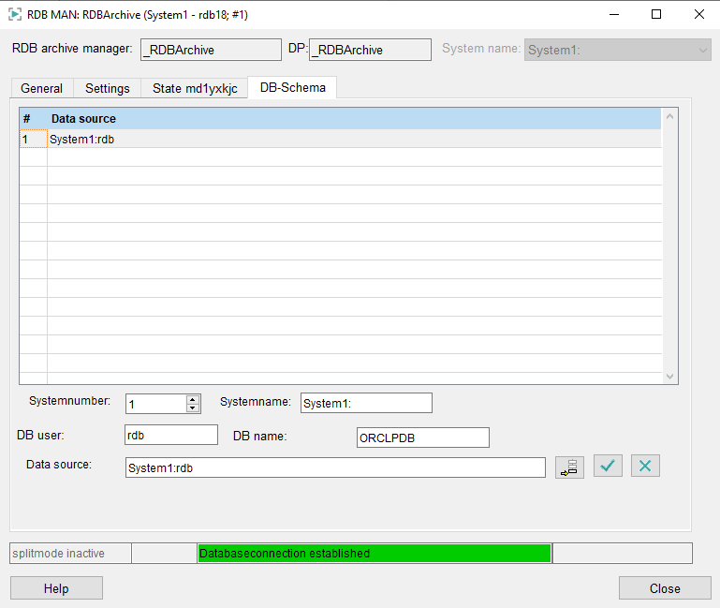Click the data source browse icon button
The image size is (720, 608).
coord(569,467)
